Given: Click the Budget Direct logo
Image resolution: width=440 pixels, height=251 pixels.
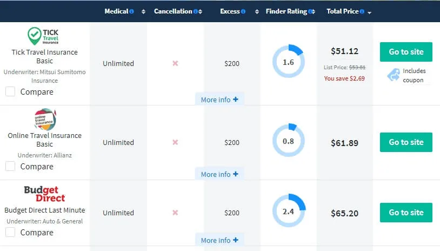Looking at the screenshot, I should (x=44, y=194).
